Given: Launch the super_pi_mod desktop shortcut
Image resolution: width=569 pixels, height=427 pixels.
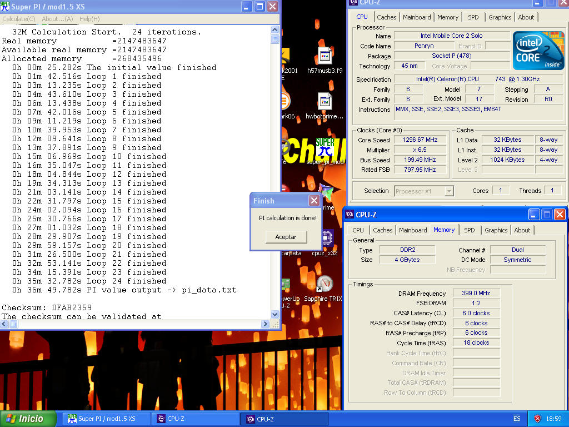Looking at the screenshot, I should [325, 147].
